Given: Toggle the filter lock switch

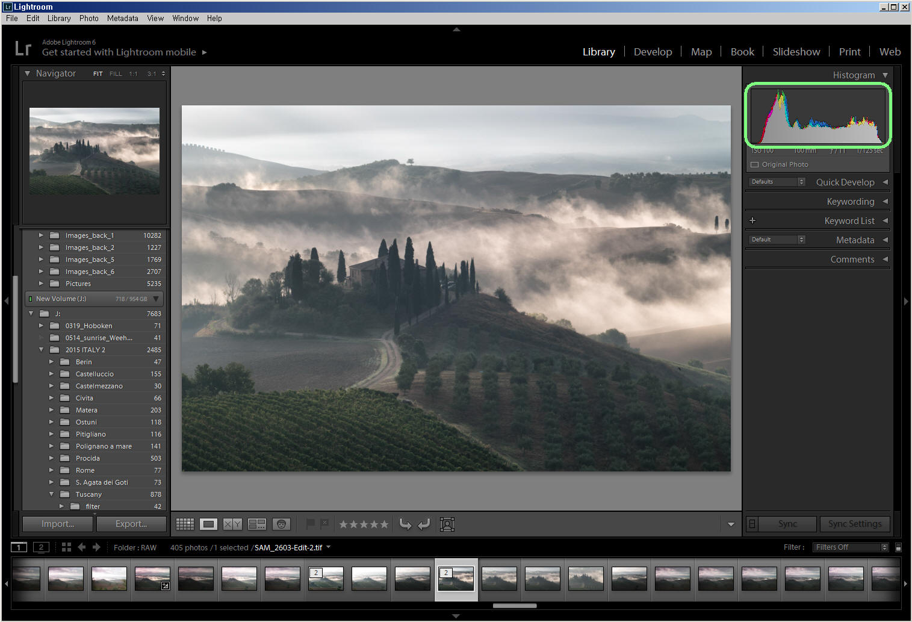Looking at the screenshot, I should pos(898,547).
